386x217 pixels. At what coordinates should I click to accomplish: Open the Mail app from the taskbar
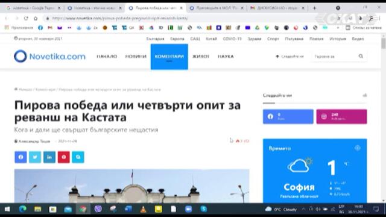(68, 209)
